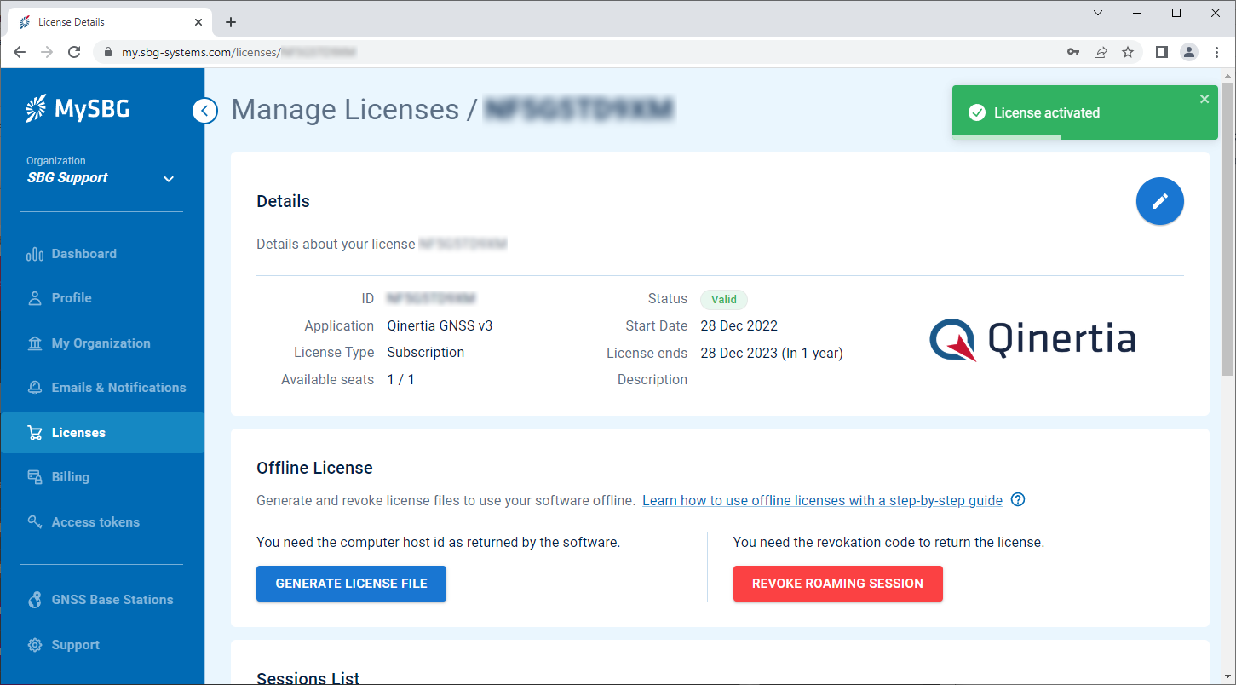Viewport: 1236px width, 685px height.
Task: Expand the SBG Support organization dropdown
Action: (169, 179)
